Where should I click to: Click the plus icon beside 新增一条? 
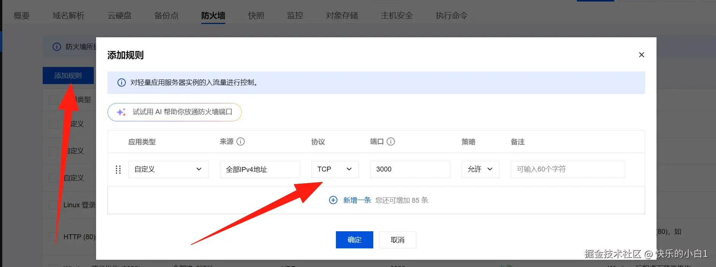(x=333, y=200)
